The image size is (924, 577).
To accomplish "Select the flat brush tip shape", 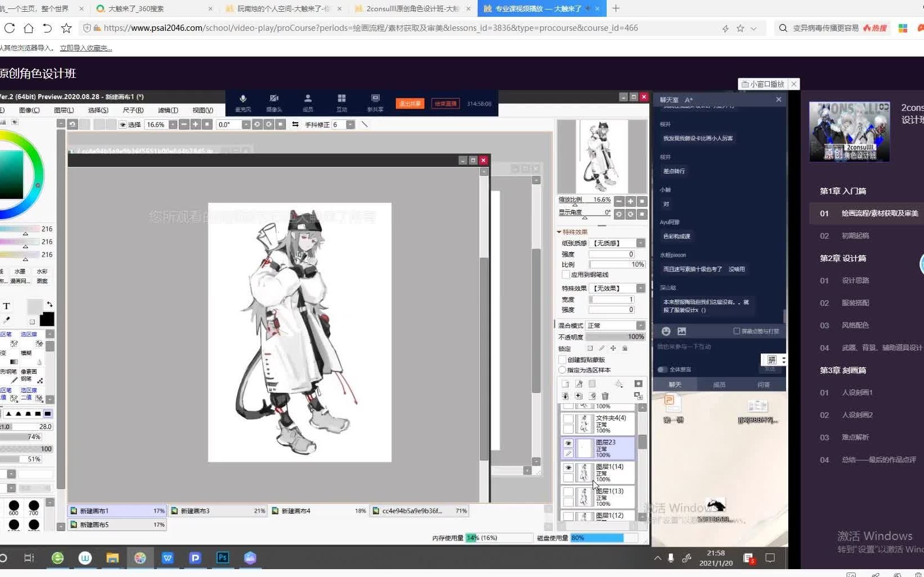I will coord(48,413).
